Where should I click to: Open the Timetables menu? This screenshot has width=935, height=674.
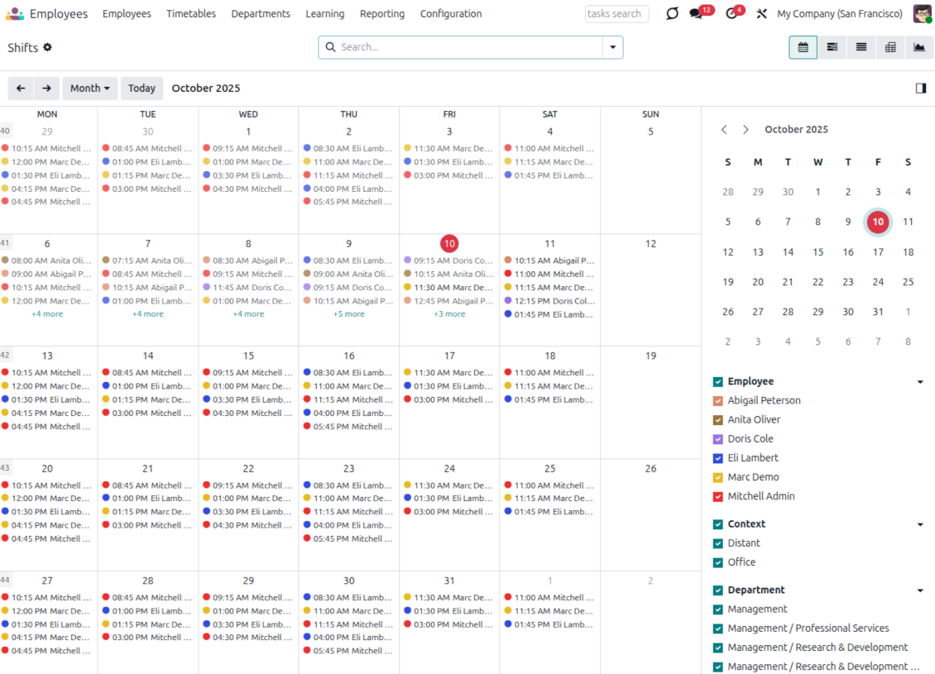(x=191, y=14)
